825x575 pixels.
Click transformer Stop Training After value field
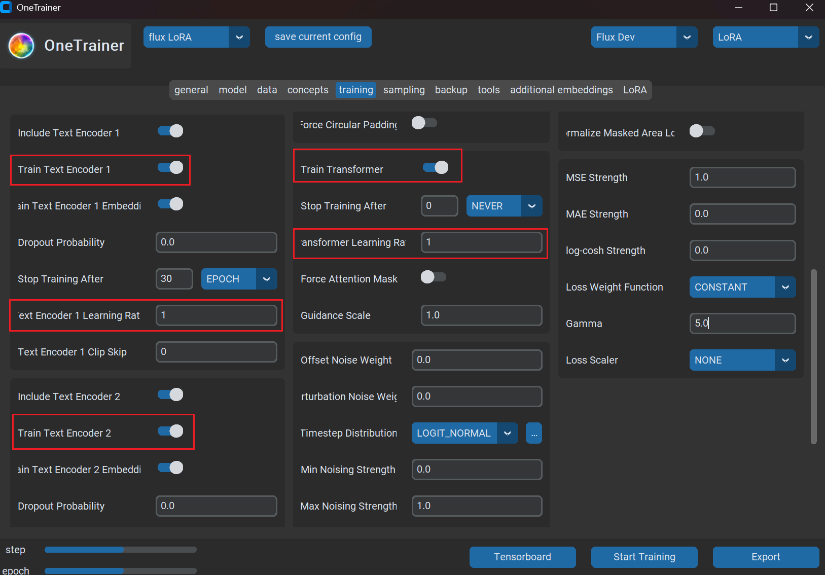[440, 206]
